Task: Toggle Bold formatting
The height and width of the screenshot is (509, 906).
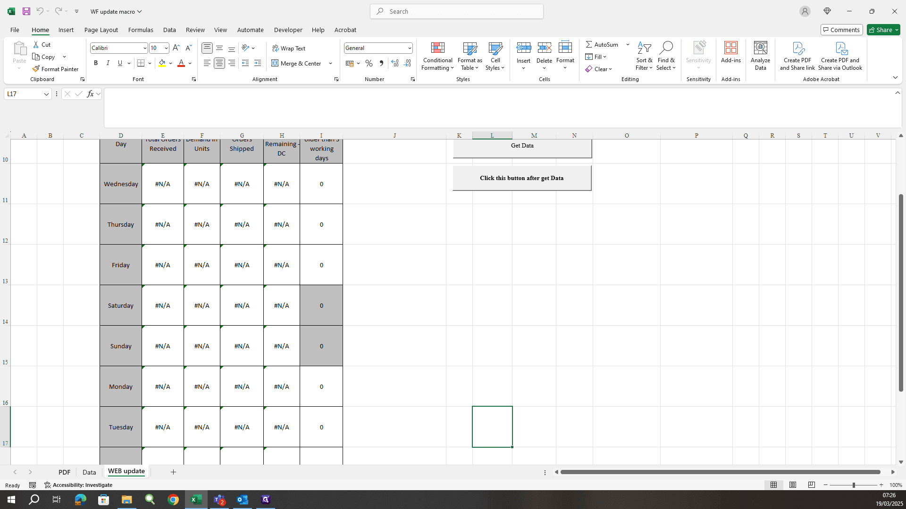Action: (96, 63)
